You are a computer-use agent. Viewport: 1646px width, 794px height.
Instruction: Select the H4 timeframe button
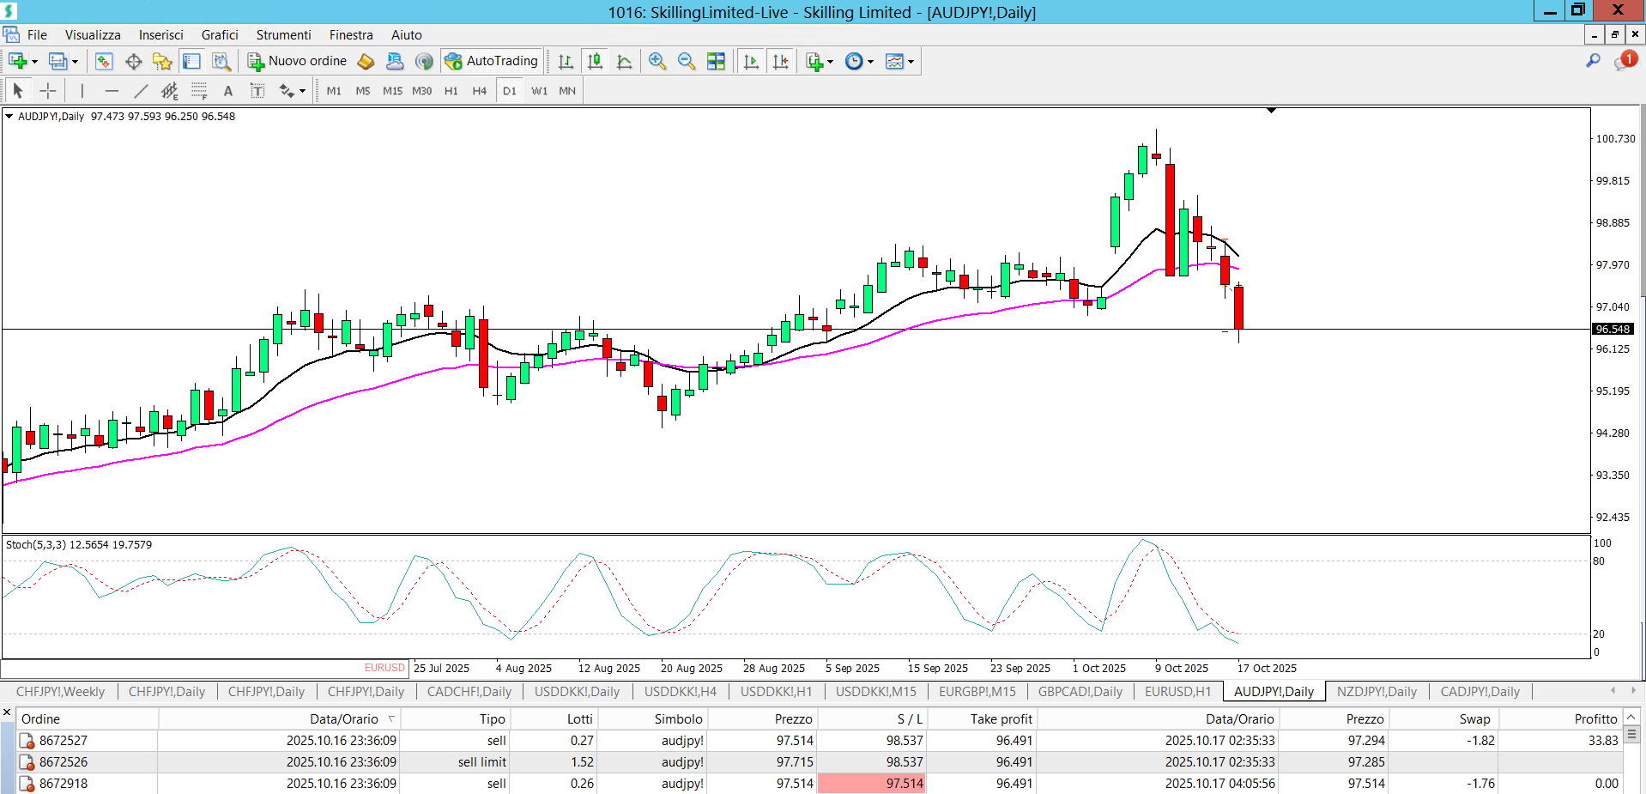click(479, 91)
